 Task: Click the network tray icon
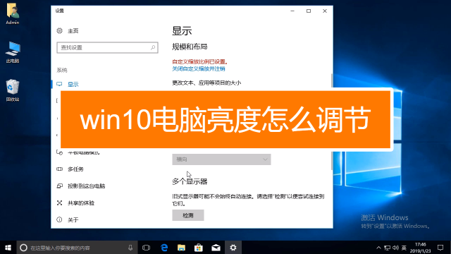[387, 248]
